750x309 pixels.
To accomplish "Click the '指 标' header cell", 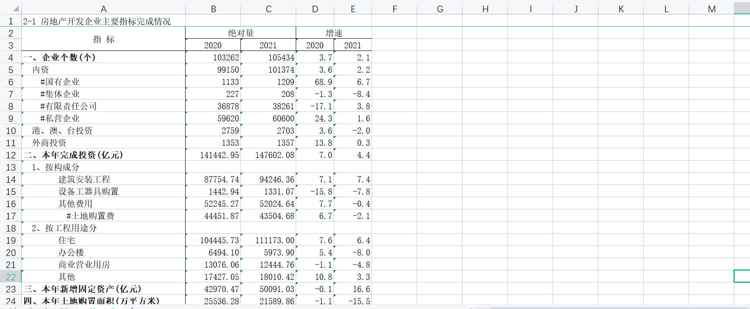I will (x=104, y=39).
